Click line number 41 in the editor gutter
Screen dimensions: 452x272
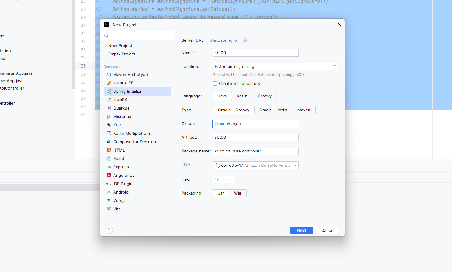[83, 115]
